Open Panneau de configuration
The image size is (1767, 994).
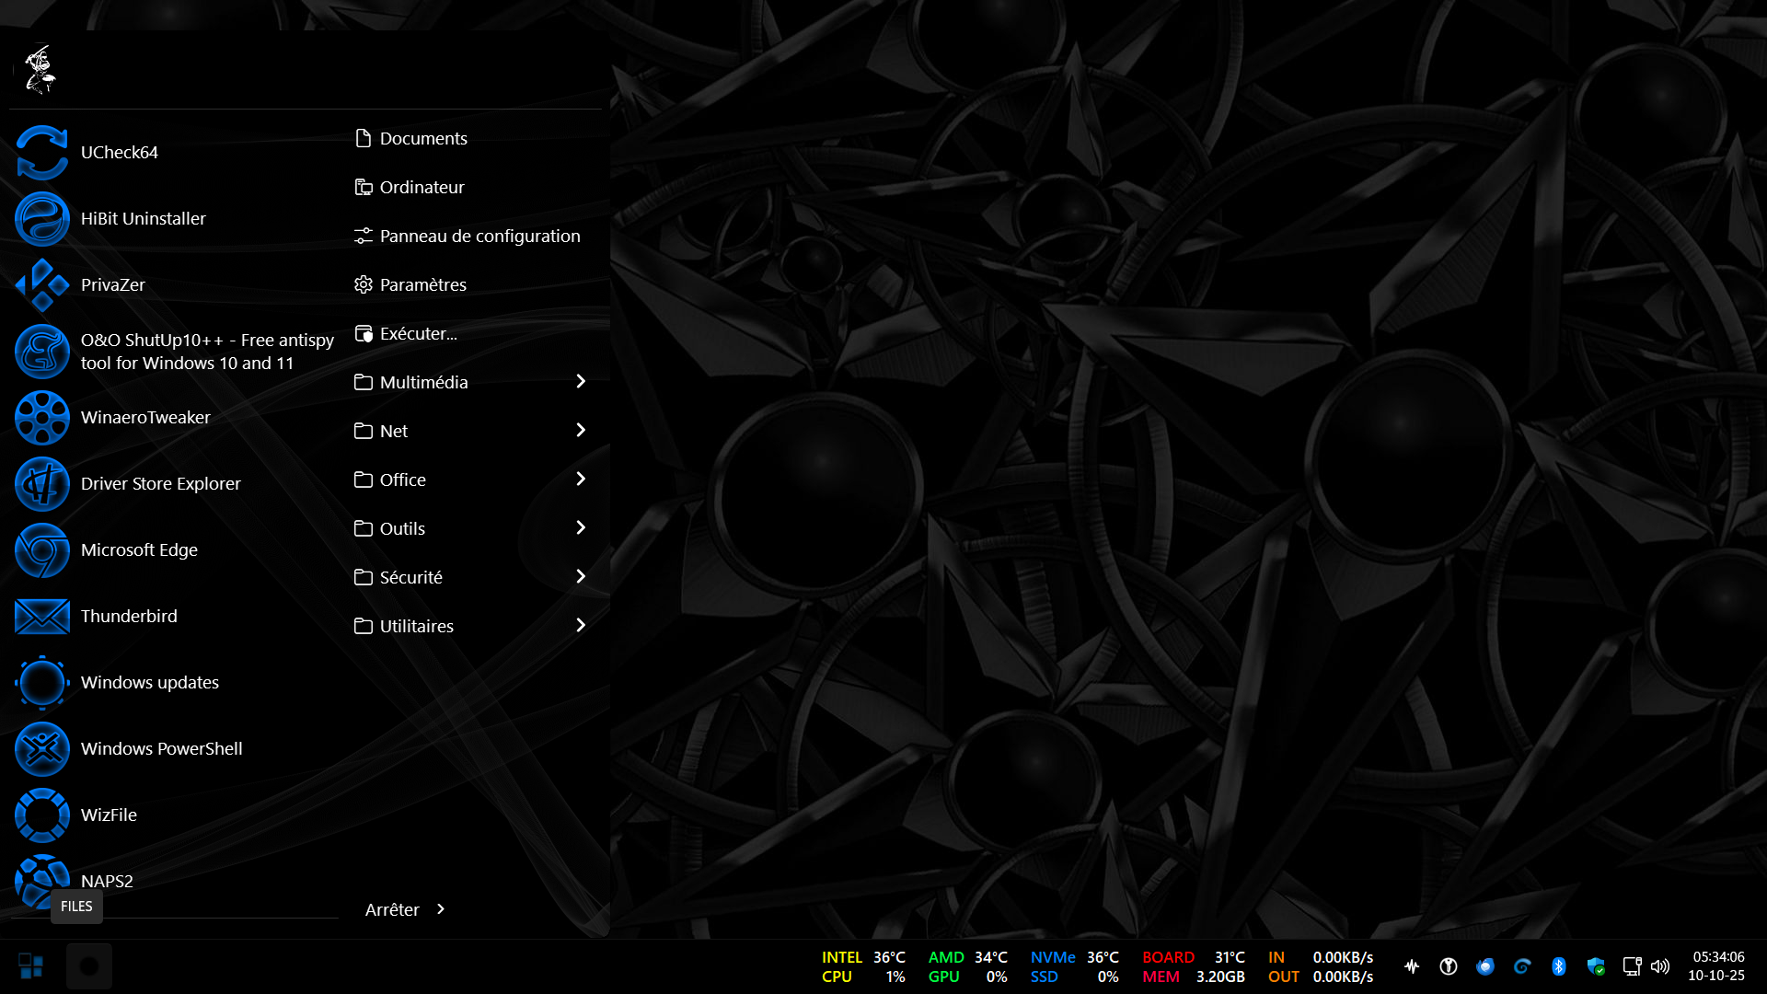[479, 237]
